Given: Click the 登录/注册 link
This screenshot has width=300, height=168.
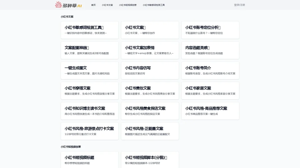Looking at the screenshot, I should (x=239, y=5).
